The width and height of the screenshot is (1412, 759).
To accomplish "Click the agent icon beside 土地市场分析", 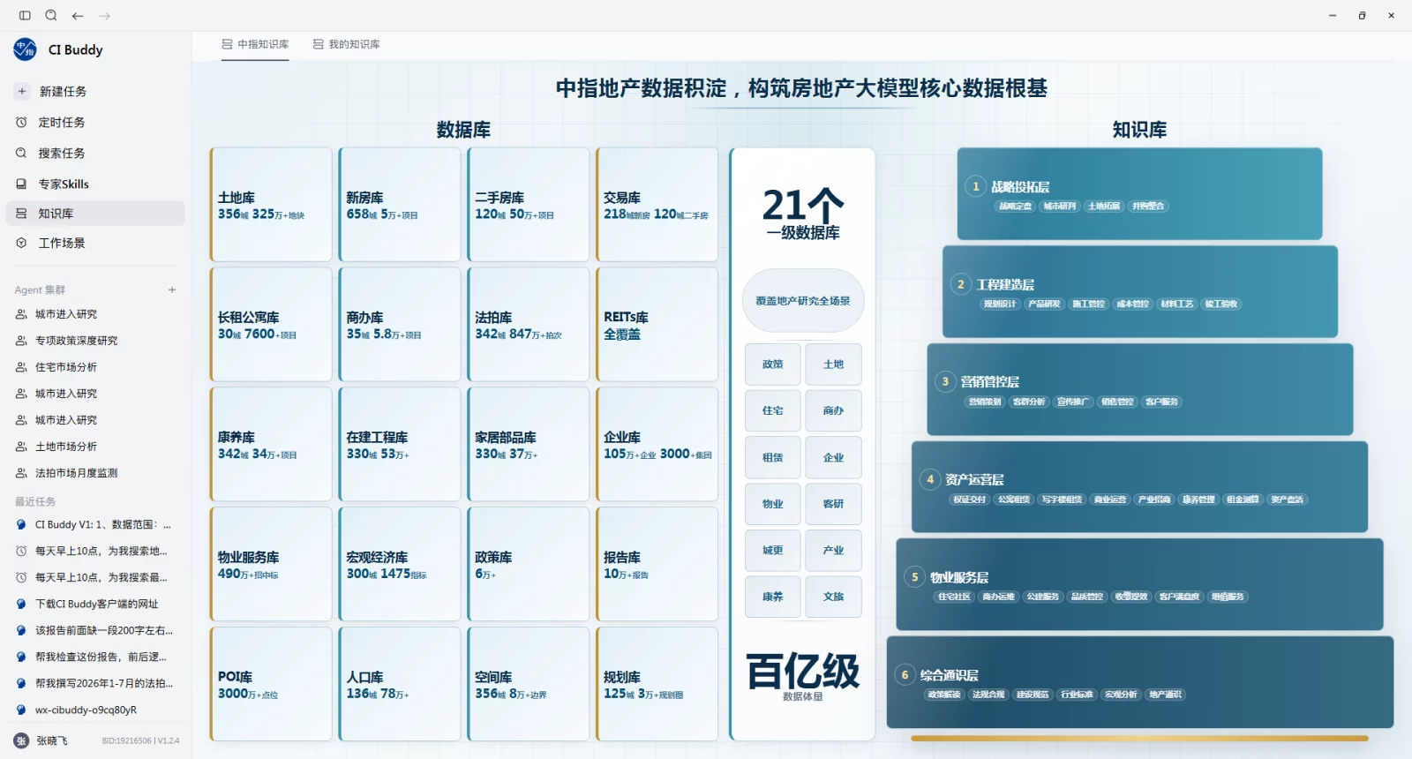I will click(21, 447).
